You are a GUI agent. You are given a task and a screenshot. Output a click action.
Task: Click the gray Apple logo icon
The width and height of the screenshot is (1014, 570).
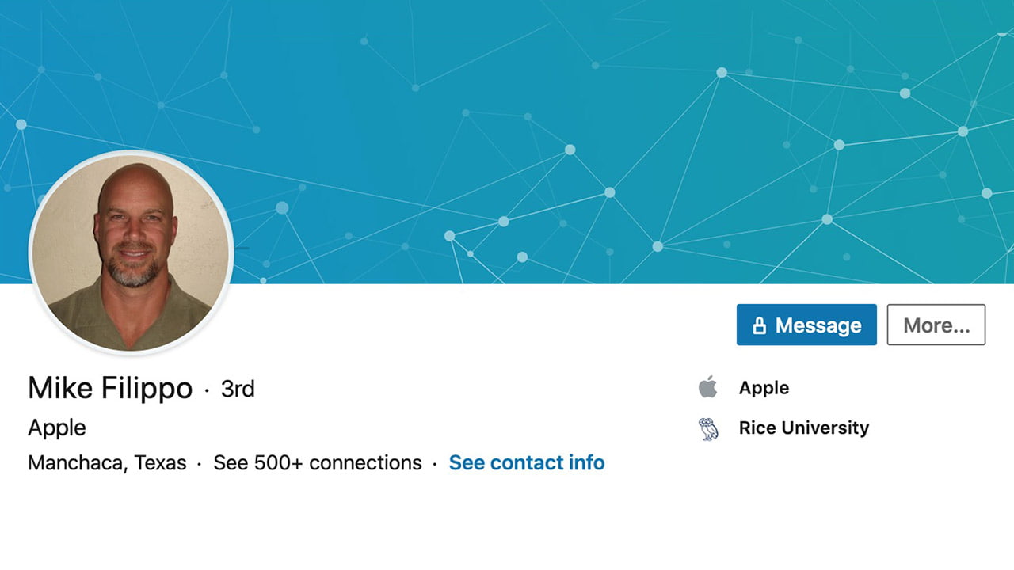(707, 387)
